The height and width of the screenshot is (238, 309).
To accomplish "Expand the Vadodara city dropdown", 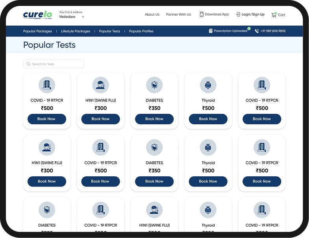I will (83, 17).
